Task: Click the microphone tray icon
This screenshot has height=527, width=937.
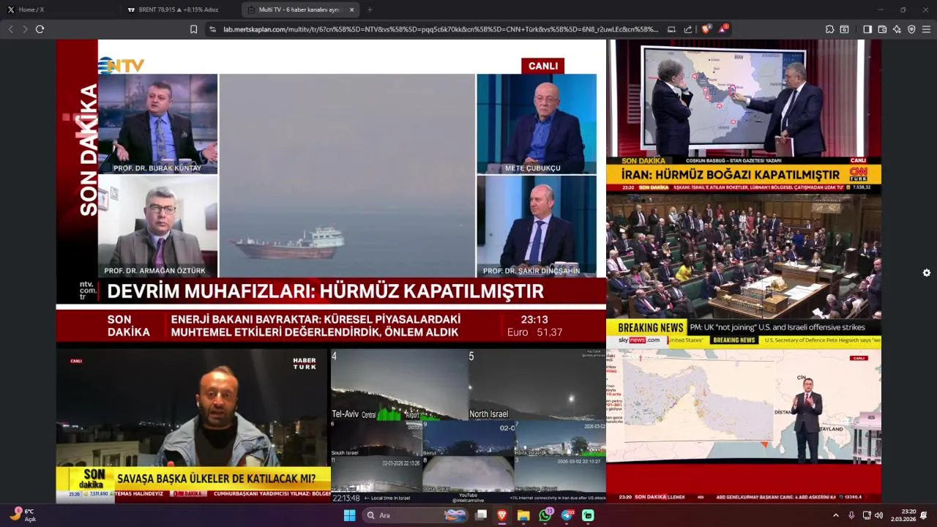Action: pyautogui.click(x=851, y=515)
